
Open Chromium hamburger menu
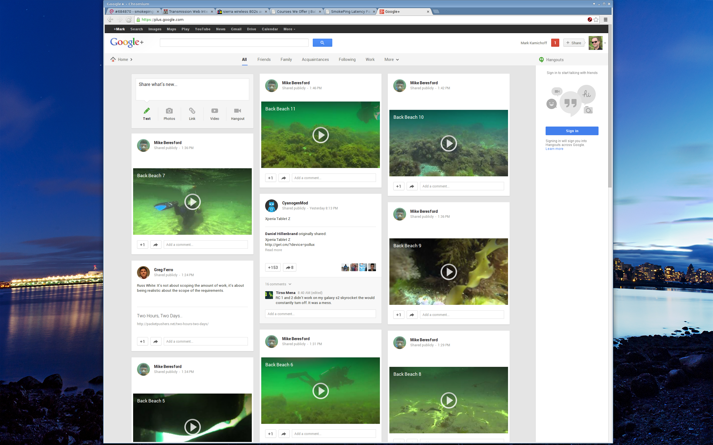pos(606,19)
